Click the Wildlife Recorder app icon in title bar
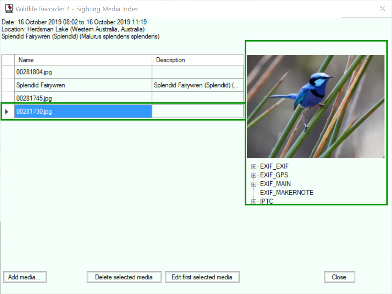The image size is (392, 294). (x=9, y=8)
